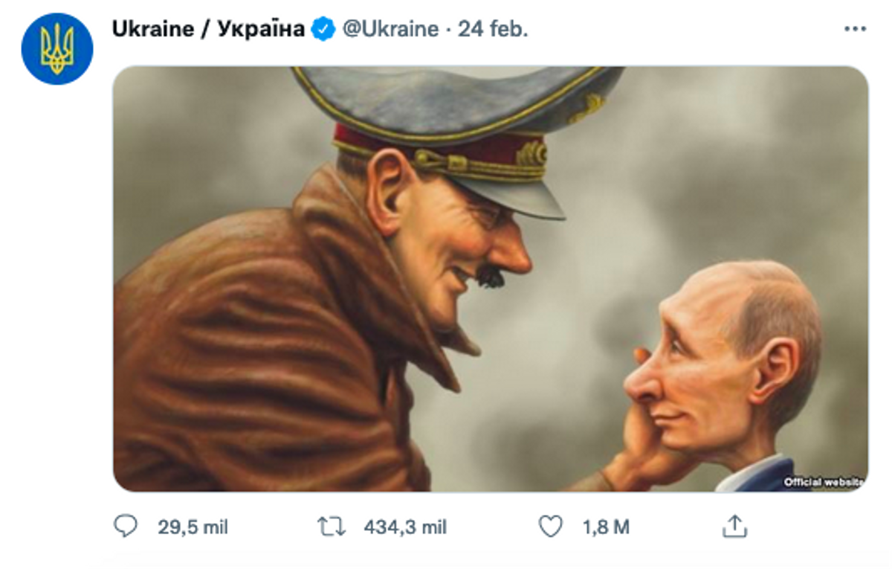The height and width of the screenshot is (569, 892).
Task: Click the Official website watermark text
Action: coord(824,482)
